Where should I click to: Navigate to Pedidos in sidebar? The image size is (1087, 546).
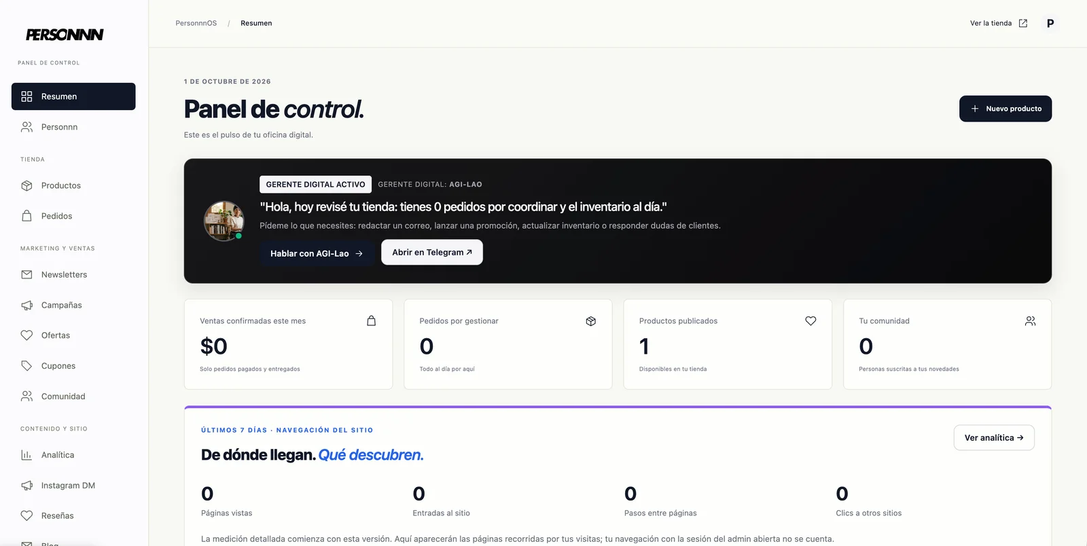pyautogui.click(x=73, y=216)
